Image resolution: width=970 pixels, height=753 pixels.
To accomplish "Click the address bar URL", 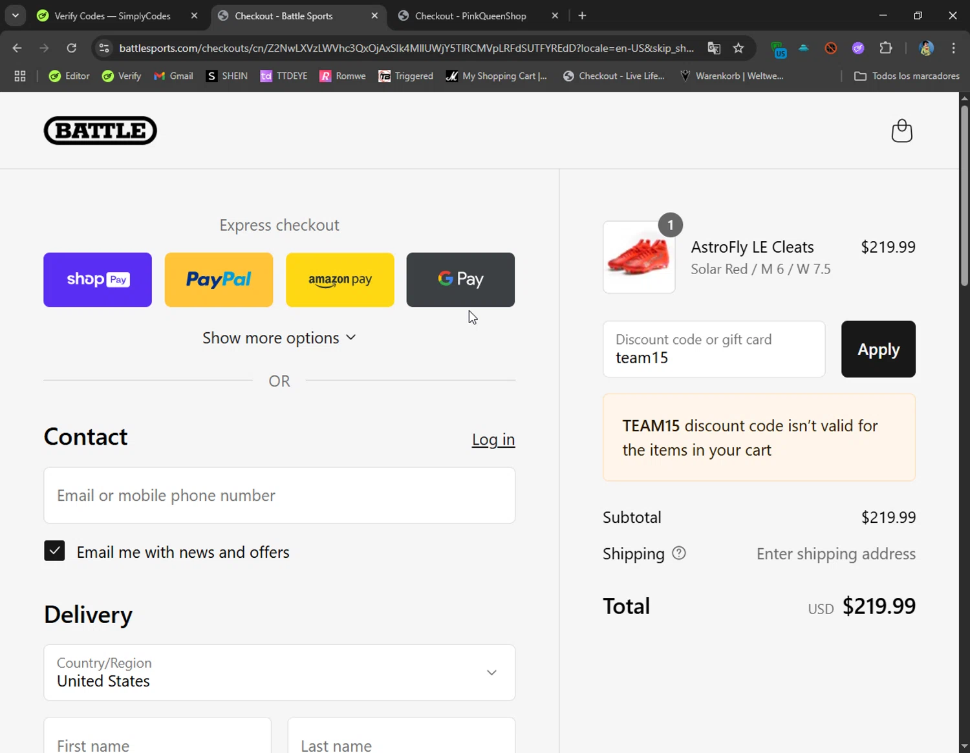I will tap(406, 48).
